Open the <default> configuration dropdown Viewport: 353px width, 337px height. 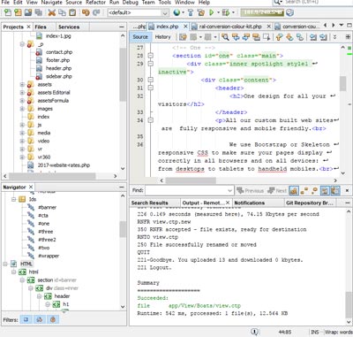tap(165, 12)
